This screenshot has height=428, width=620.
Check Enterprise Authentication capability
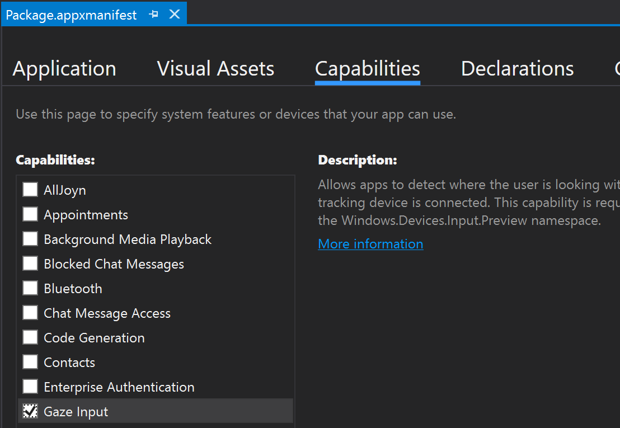pyautogui.click(x=30, y=386)
